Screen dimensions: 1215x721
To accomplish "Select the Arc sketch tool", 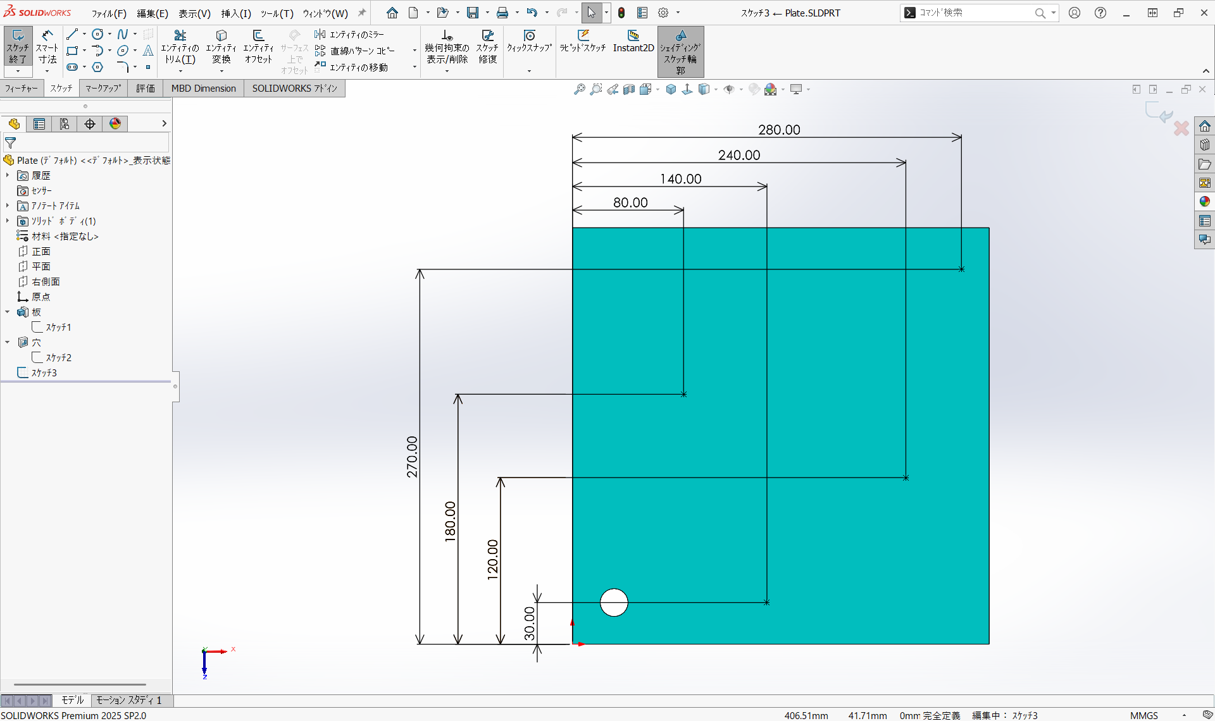I will (97, 51).
